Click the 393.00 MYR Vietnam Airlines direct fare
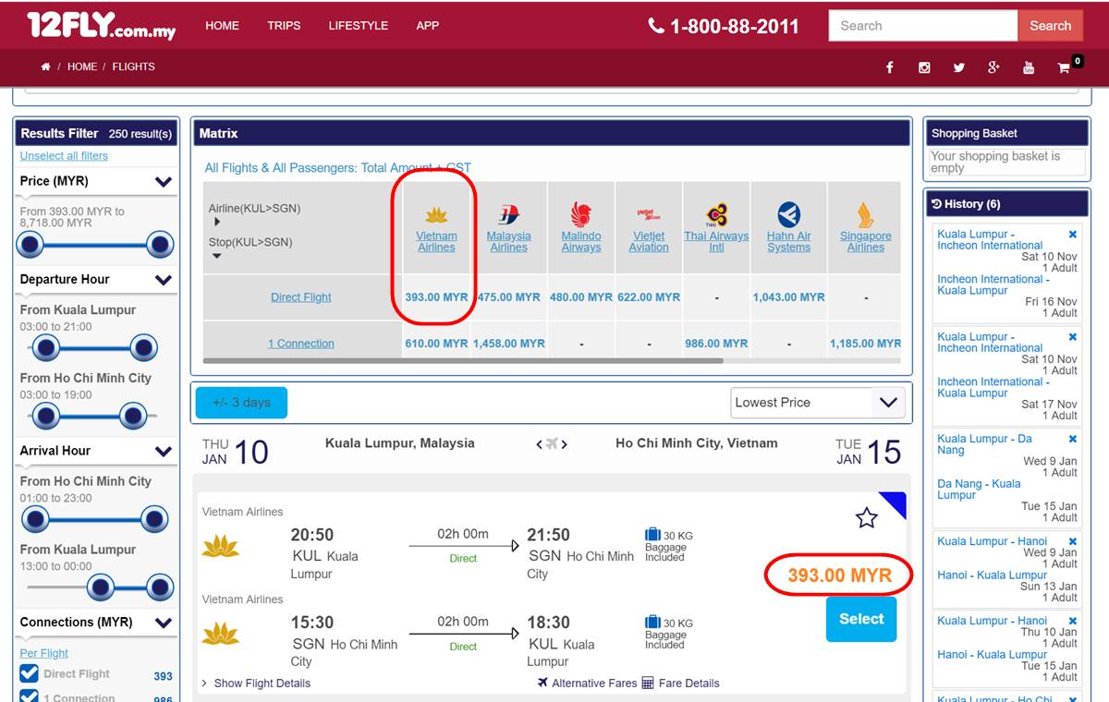1109x702 pixels. (436, 297)
